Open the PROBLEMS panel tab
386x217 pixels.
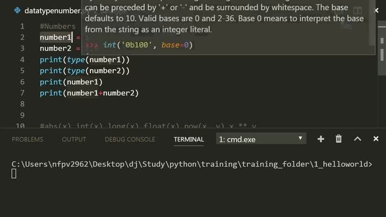point(27,139)
